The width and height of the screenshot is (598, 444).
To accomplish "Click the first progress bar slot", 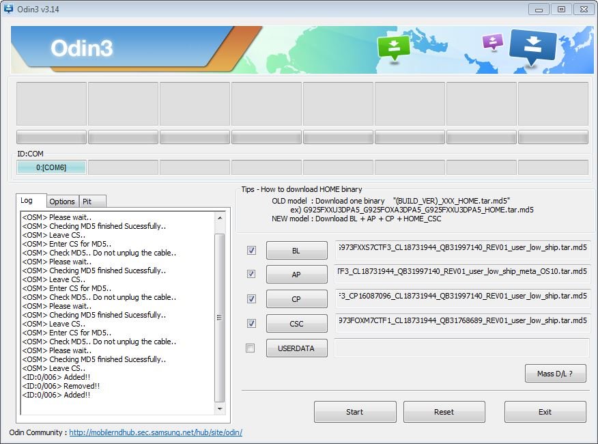I will (51, 137).
